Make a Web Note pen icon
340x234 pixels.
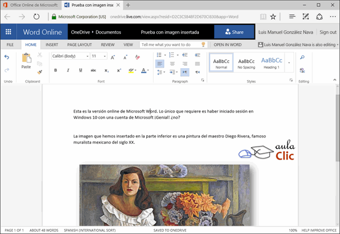(306, 16)
